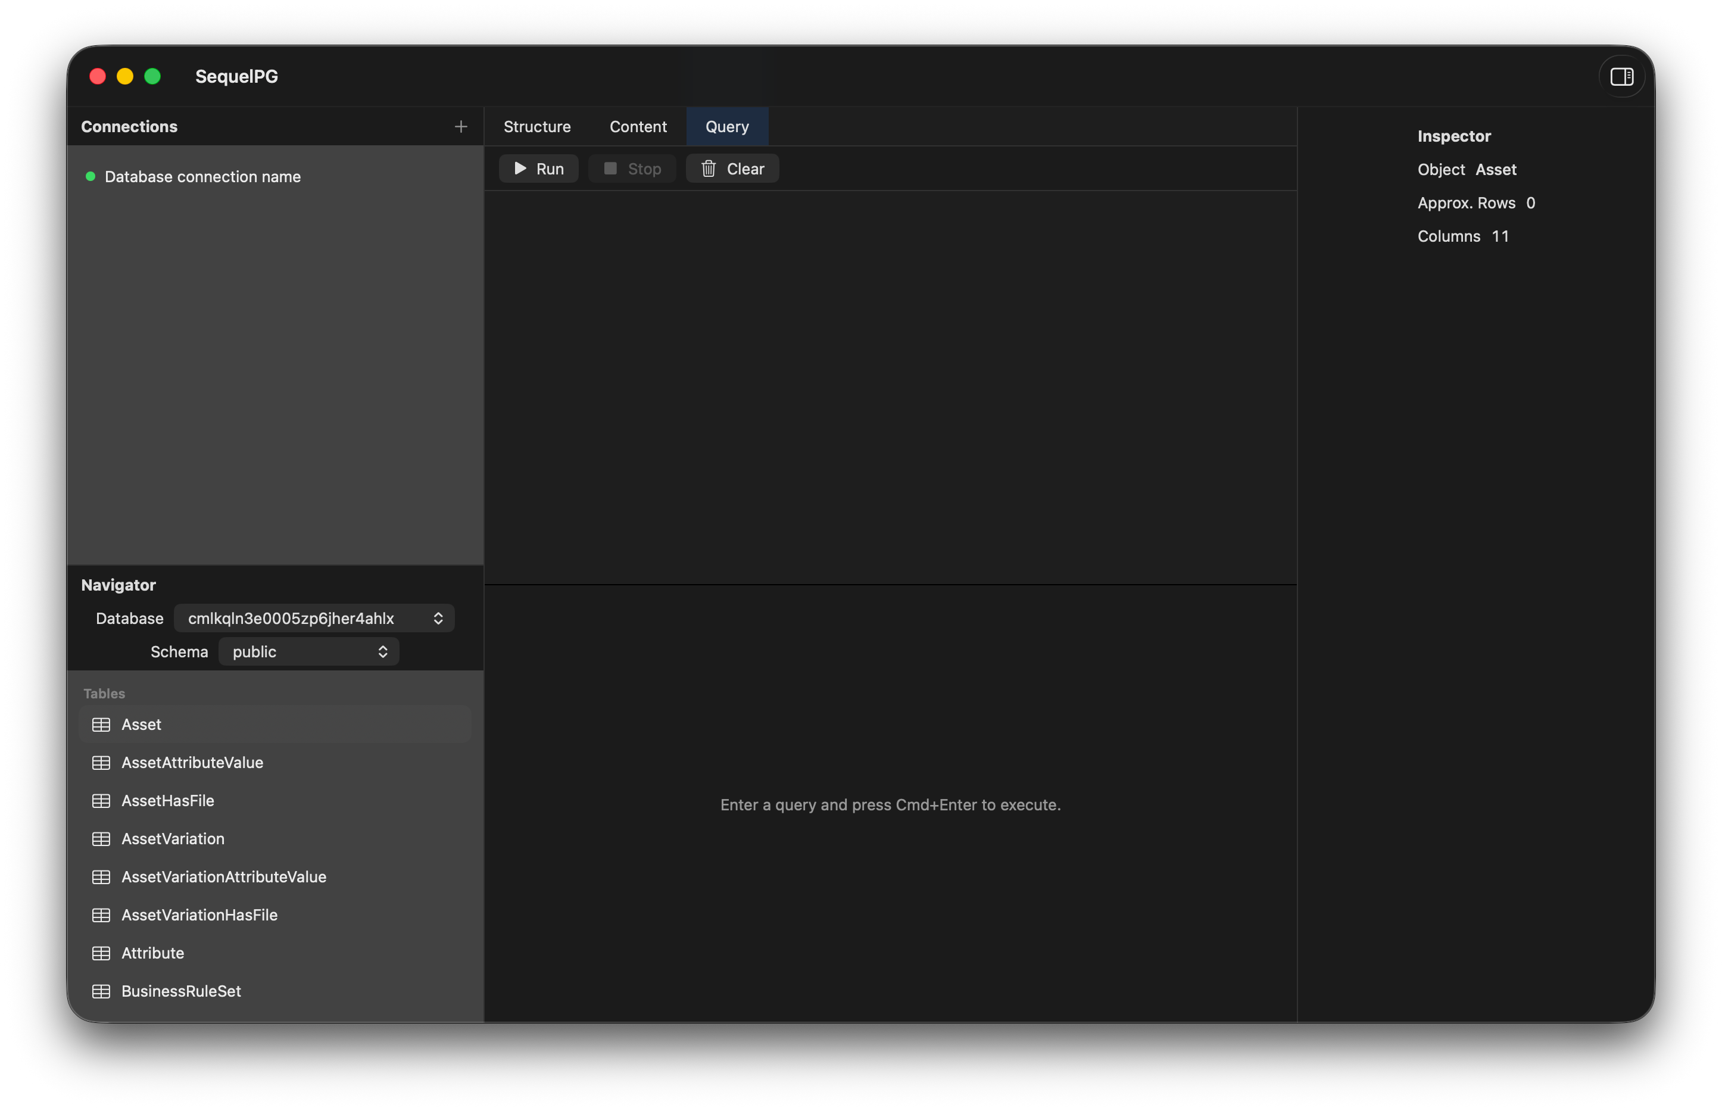Open the Database selector dropdown
The image size is (1722, 1111).
click(x=314, y=618)
